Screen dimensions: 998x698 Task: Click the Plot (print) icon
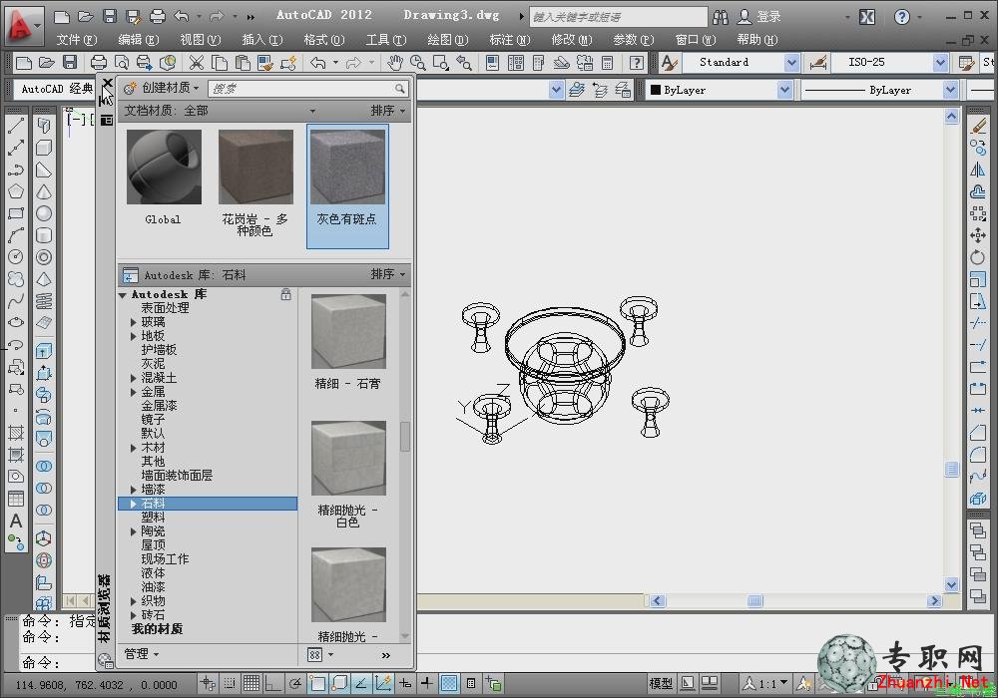[99, 62]
